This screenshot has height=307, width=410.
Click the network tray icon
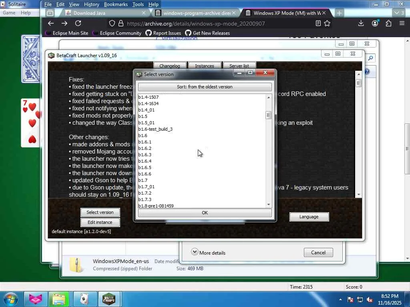[360, 300]
